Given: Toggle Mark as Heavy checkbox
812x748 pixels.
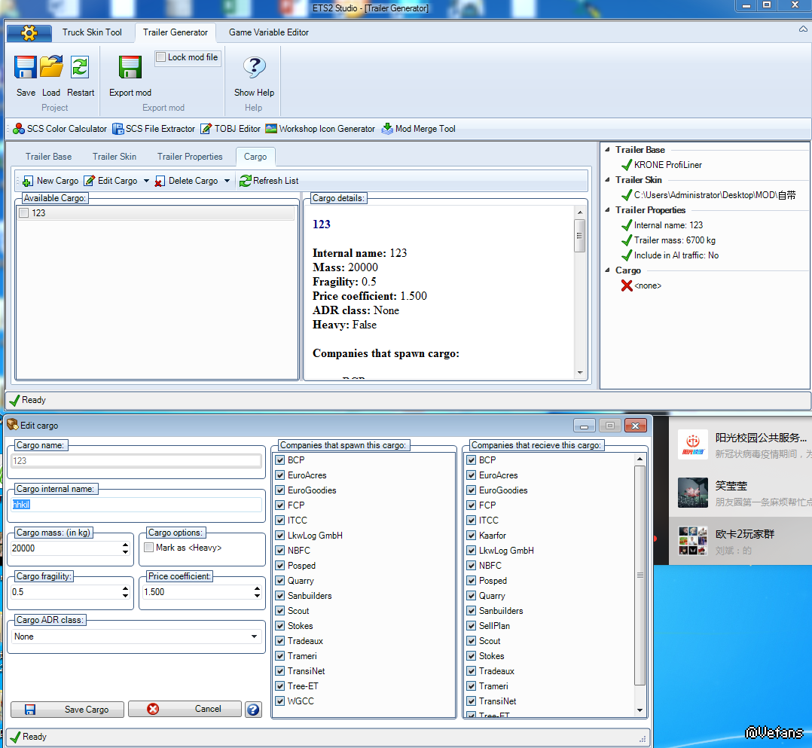Looking at the screenshot, I should (149, 548).
